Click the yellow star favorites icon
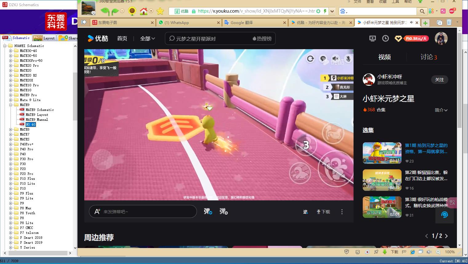 pyautogui.click(x=160, y=11)
